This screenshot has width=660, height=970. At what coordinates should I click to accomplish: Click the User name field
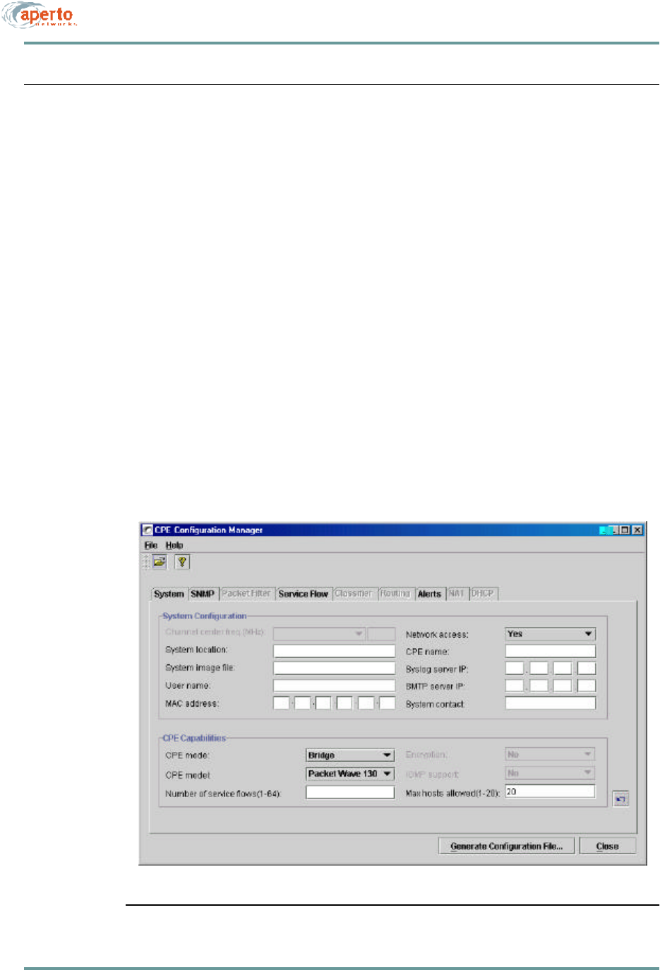[335, 685]
